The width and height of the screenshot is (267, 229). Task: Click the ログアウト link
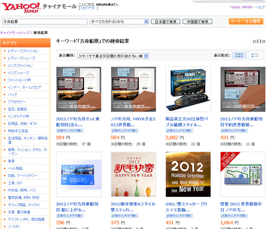(88, 8)
